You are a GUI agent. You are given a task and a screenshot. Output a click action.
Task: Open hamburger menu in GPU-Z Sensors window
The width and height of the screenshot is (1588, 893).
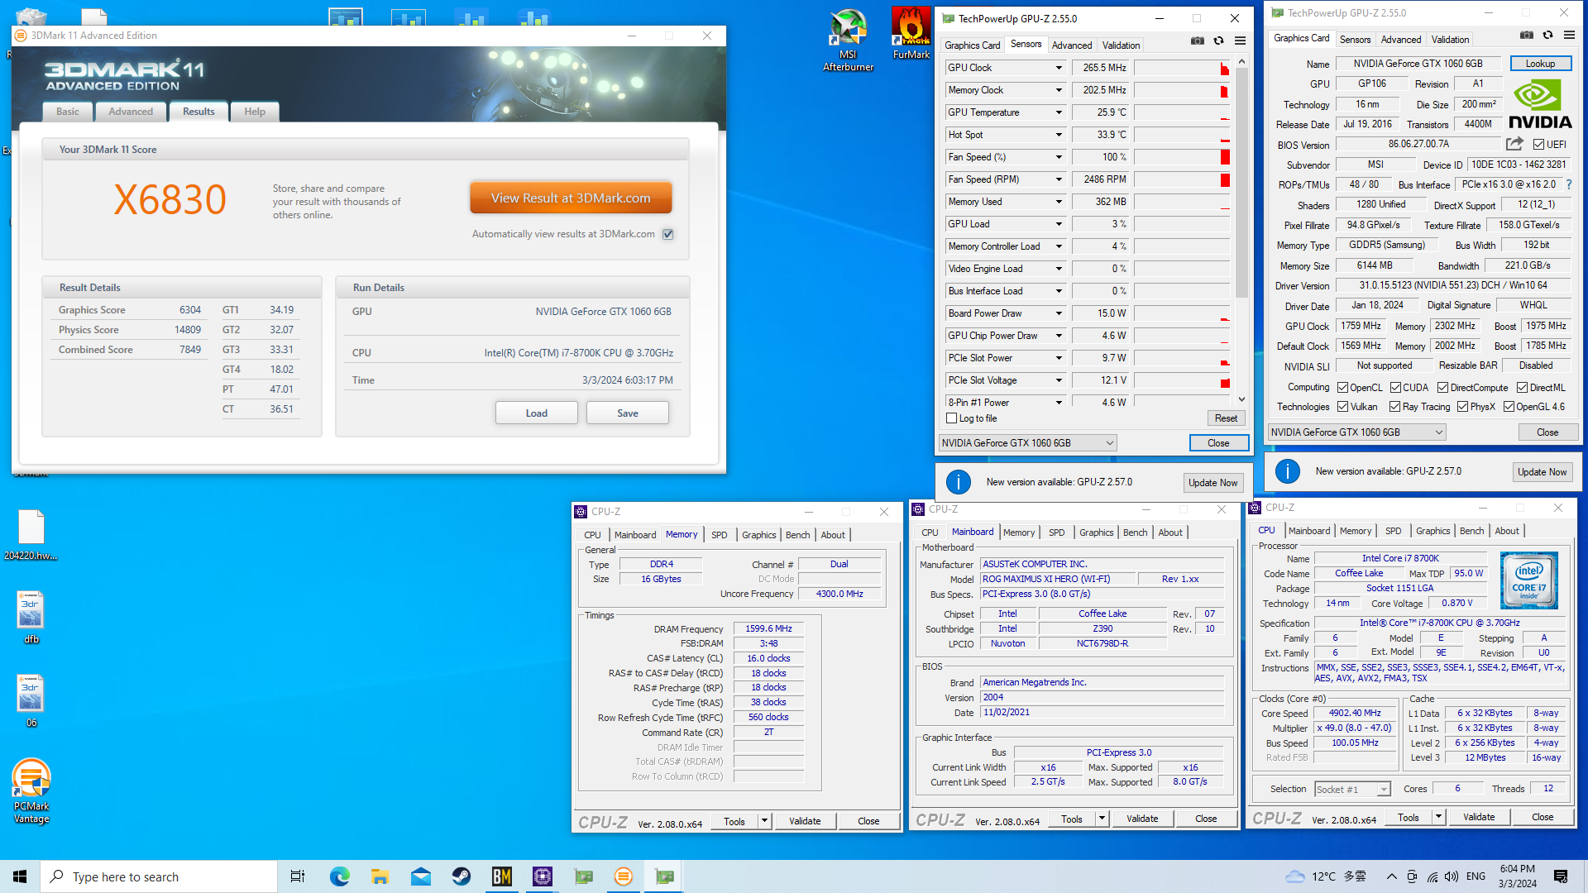coord(1240,41)
